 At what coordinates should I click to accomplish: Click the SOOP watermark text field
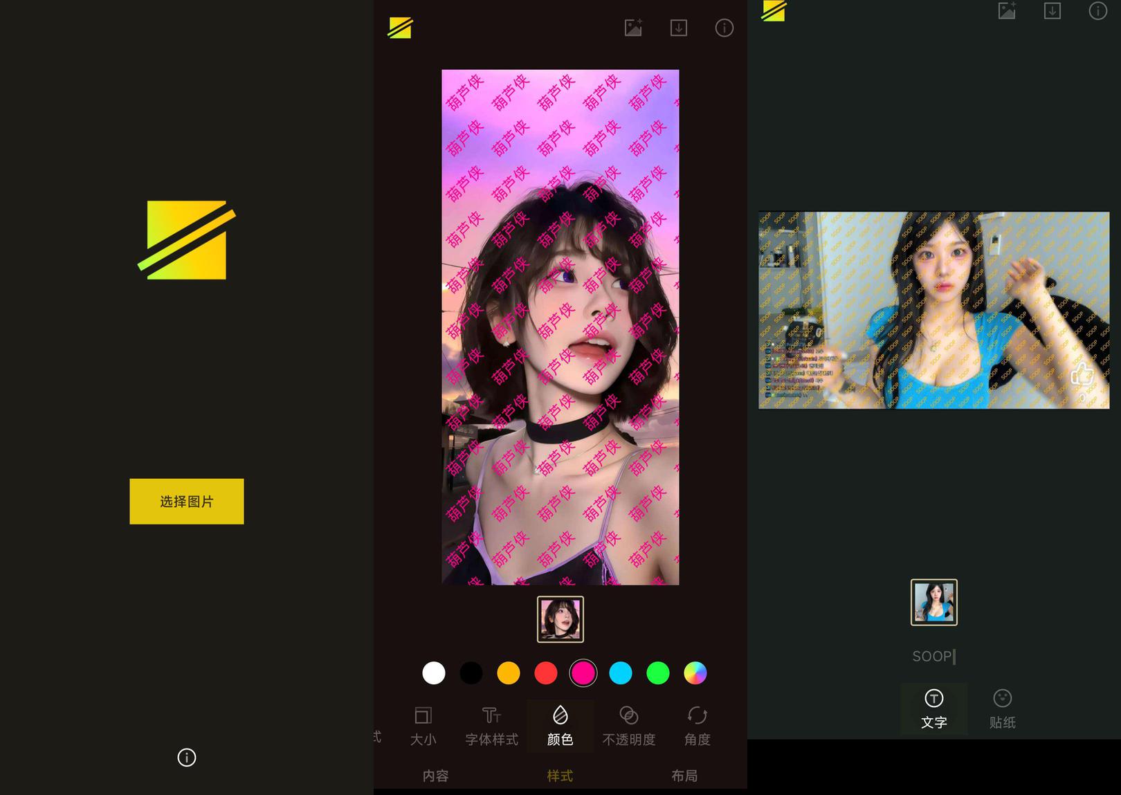pyautogui.click(x=933, y=656)
